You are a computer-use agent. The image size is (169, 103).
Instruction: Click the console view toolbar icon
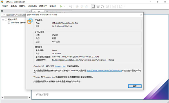114,6
